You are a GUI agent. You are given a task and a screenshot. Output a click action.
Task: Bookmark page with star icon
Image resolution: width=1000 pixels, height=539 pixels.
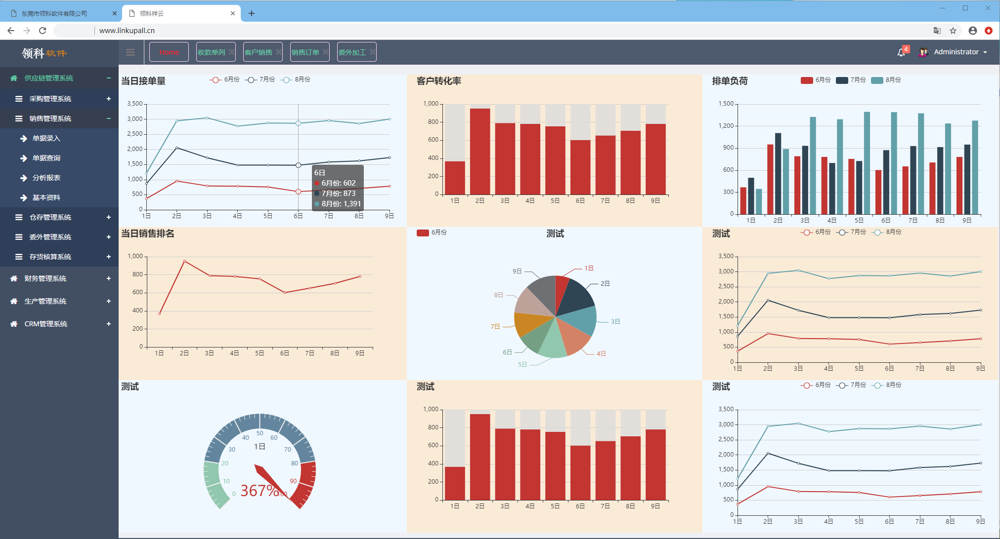(x=953, y=31)
